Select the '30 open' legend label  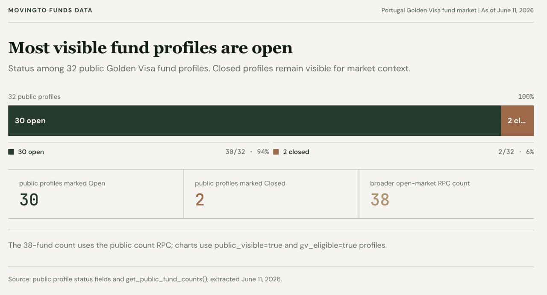31,152
